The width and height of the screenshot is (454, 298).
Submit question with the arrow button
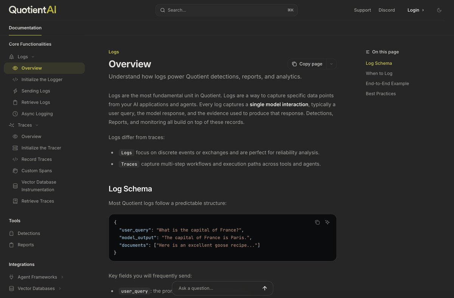pos(264,288)
